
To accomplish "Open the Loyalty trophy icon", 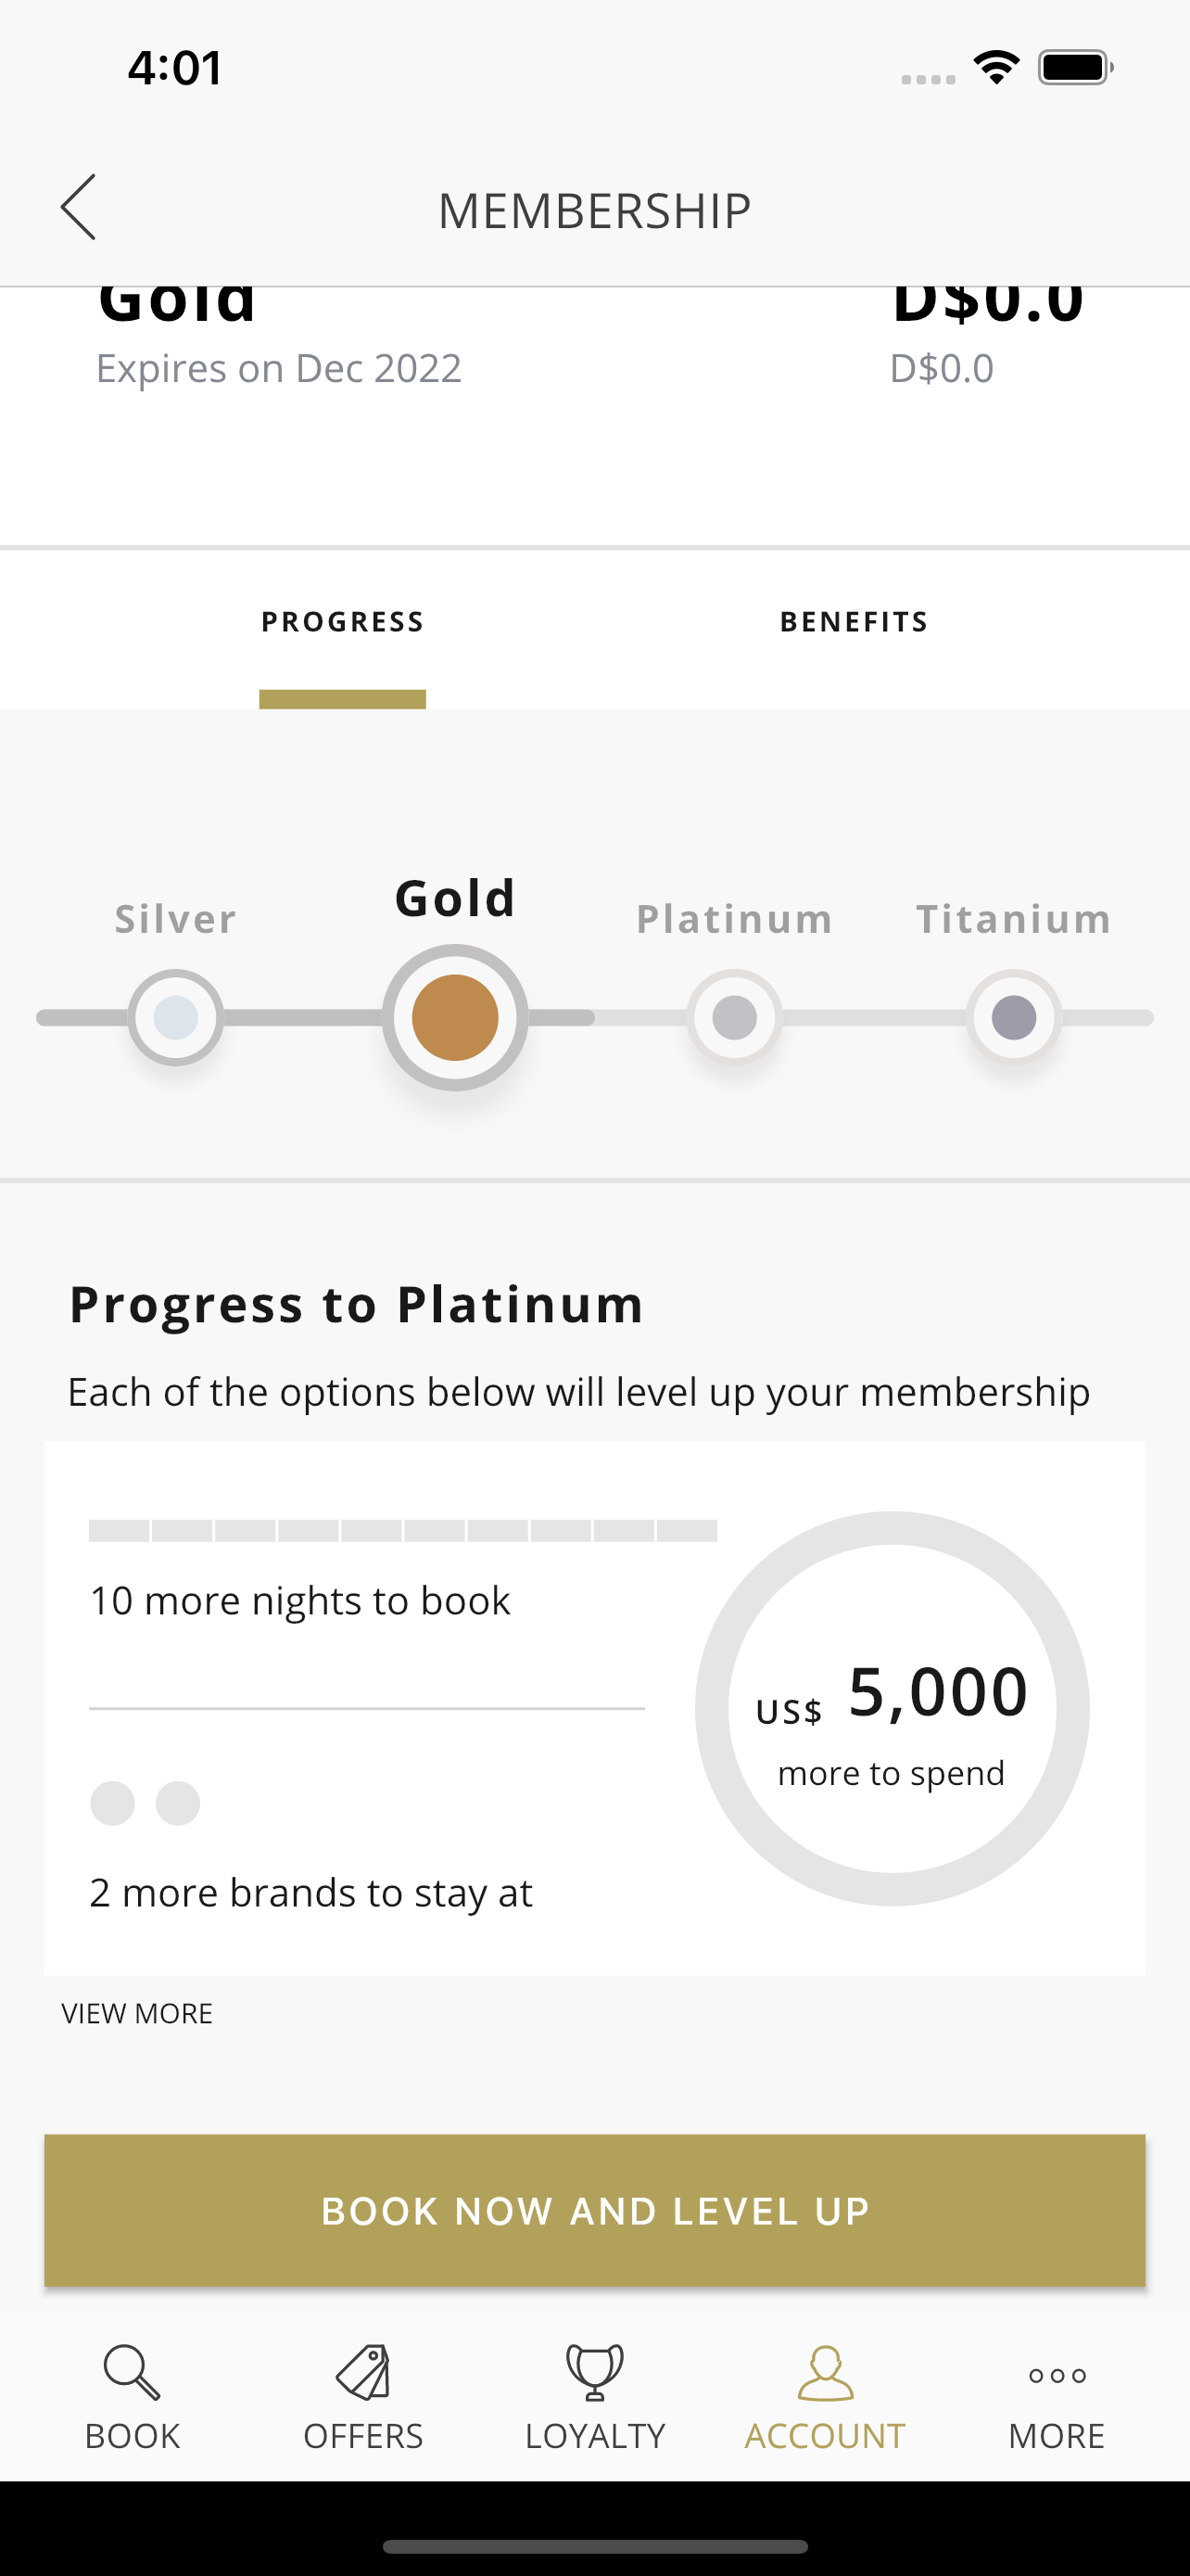I will 594,2372.
